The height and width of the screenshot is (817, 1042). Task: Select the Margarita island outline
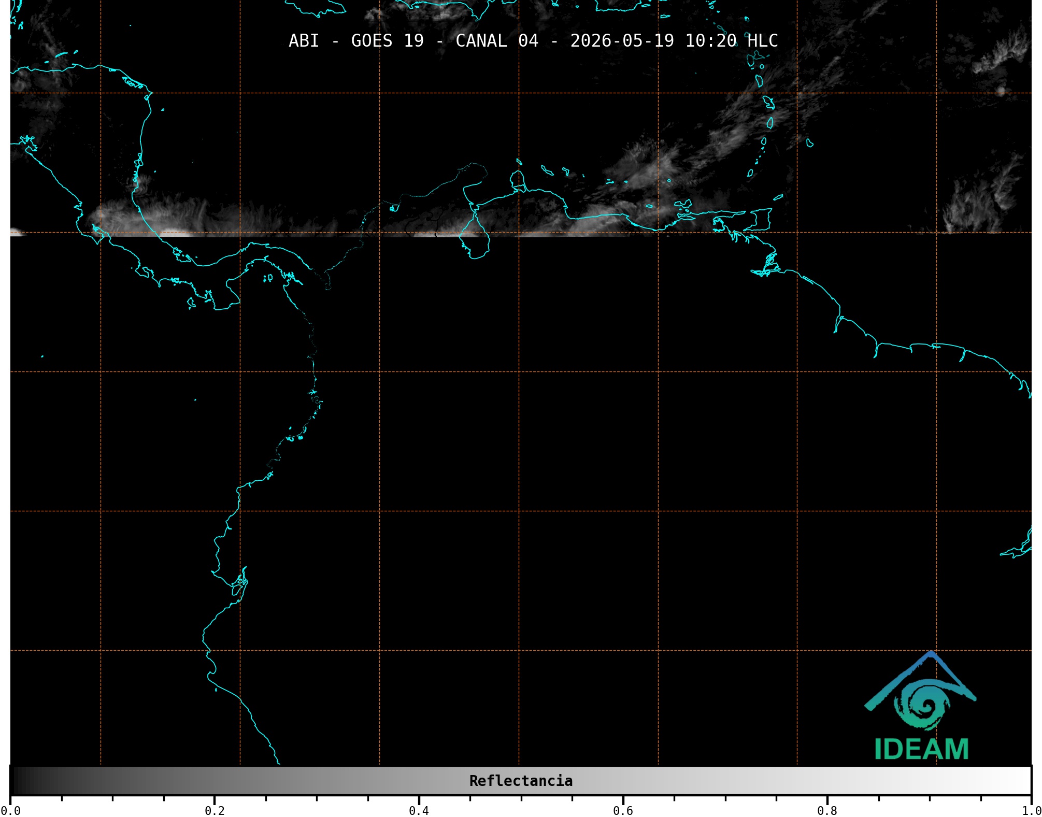[683, 204]
